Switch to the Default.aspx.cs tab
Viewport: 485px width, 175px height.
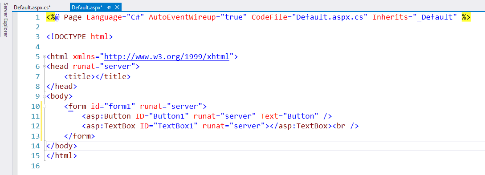click(x=33, y=7)
